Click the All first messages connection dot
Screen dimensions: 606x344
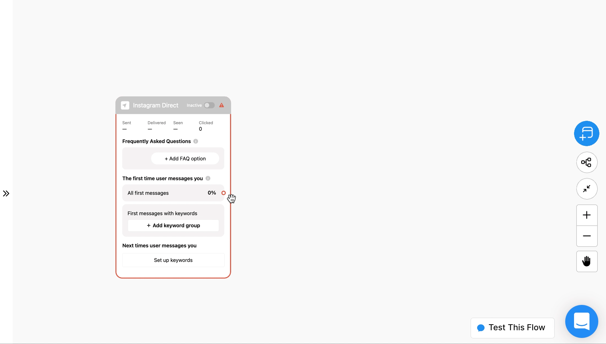pyautogui.click(x=223, y=193)
